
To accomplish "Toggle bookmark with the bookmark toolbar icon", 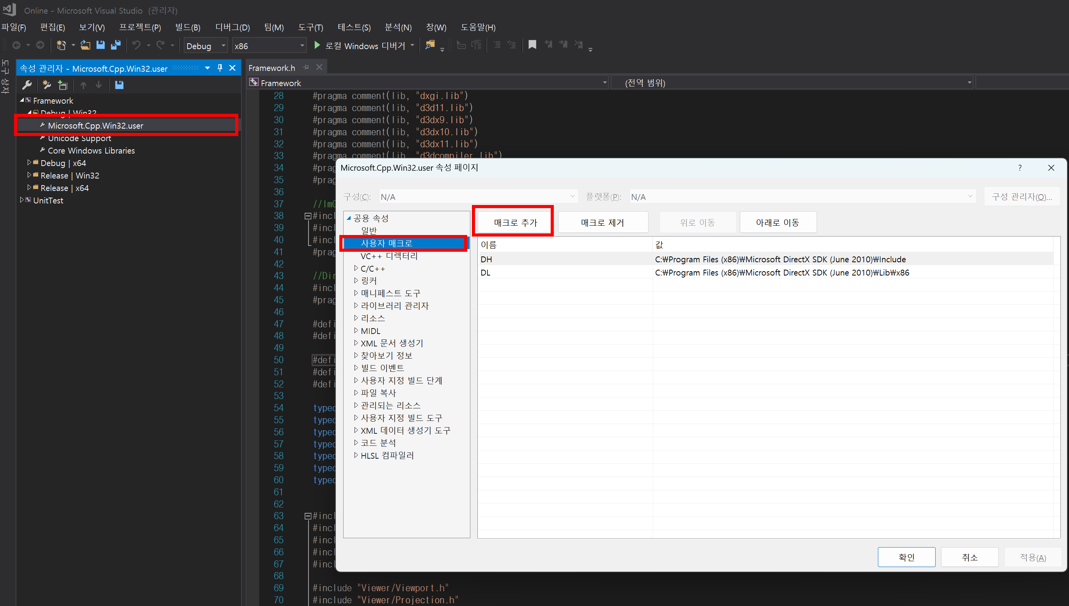I will tap(532, 44).
